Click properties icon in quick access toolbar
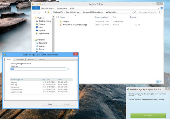The height and width of the screenshot is (119, 170). point(37,4)
